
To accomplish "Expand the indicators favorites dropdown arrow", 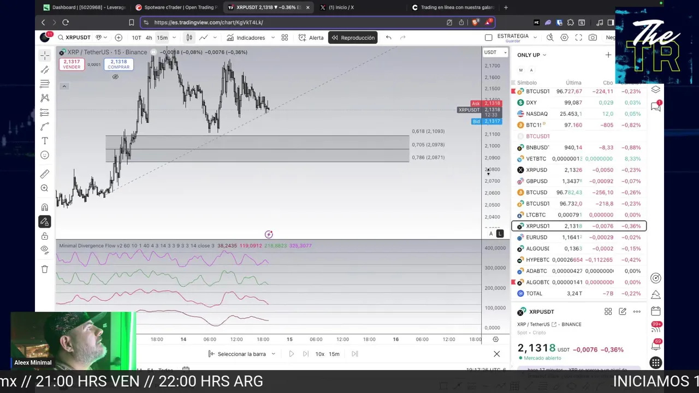I will (x=272, y=38).
